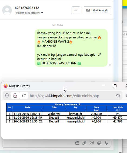Click the Firefox logo icon in title bar
127x153 pixels.
[x=6, y=86]
